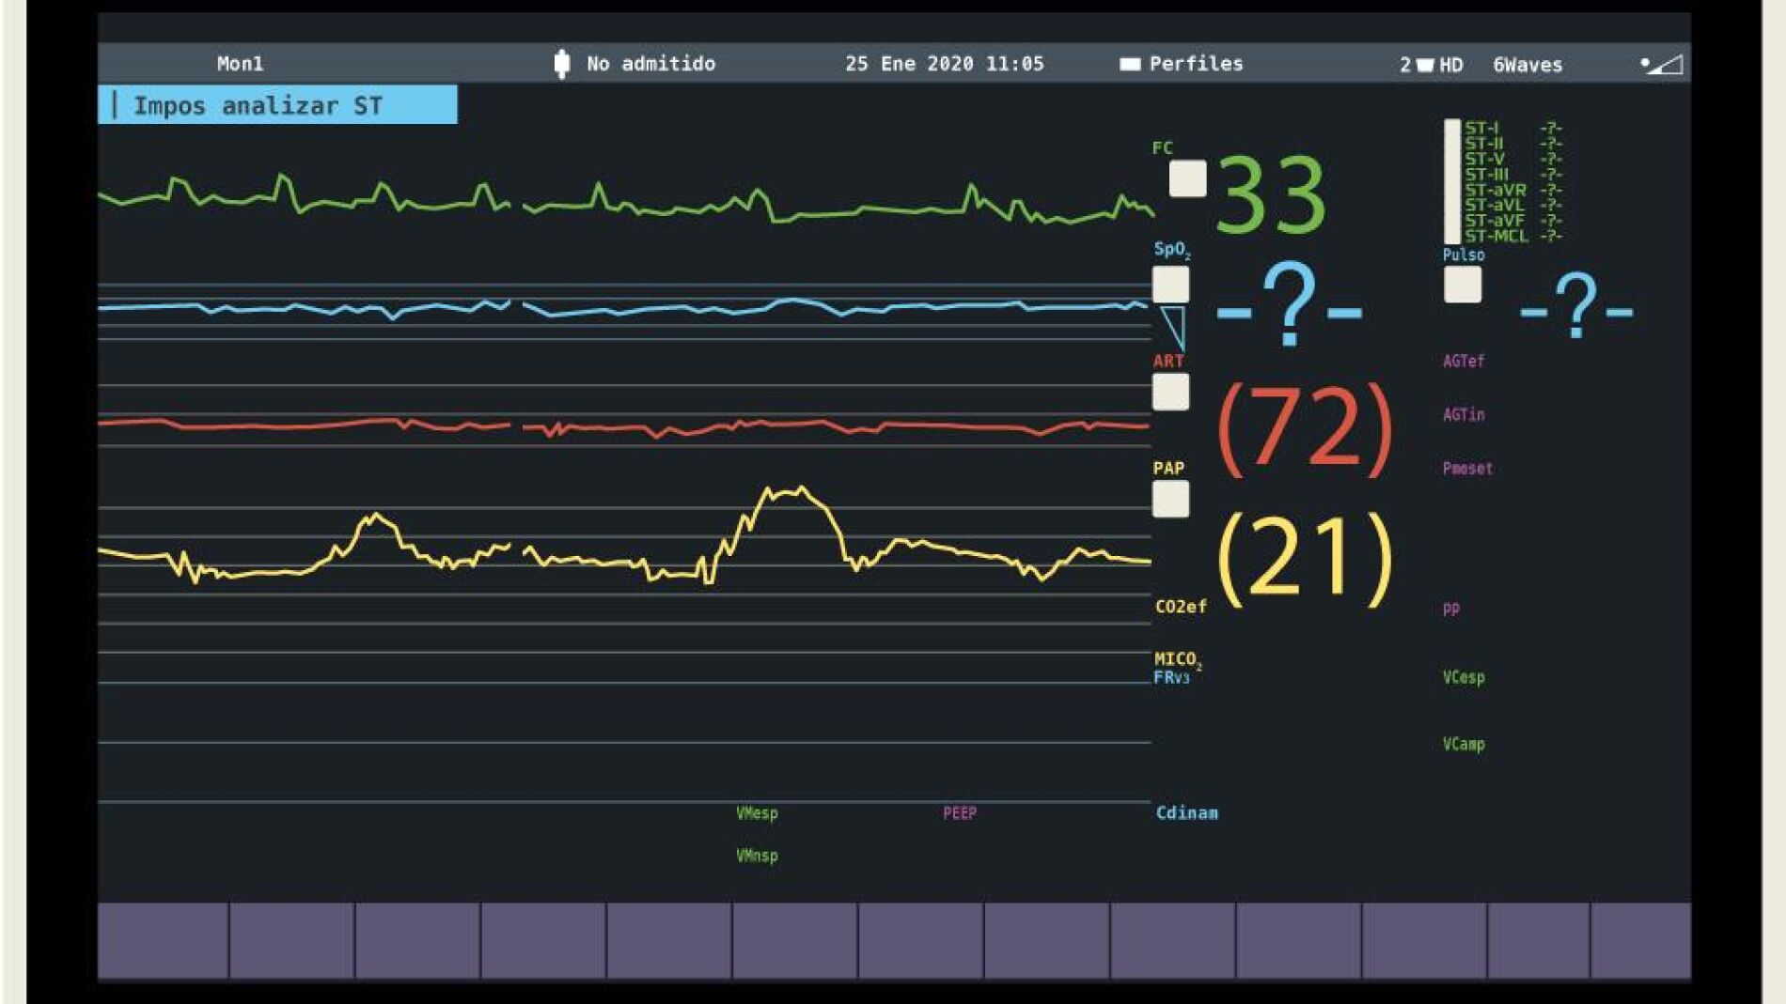Toggle the ART alarm box
This screenshot has width=1786, height=1004.
pyautogui.click(x=1170, y=392)
